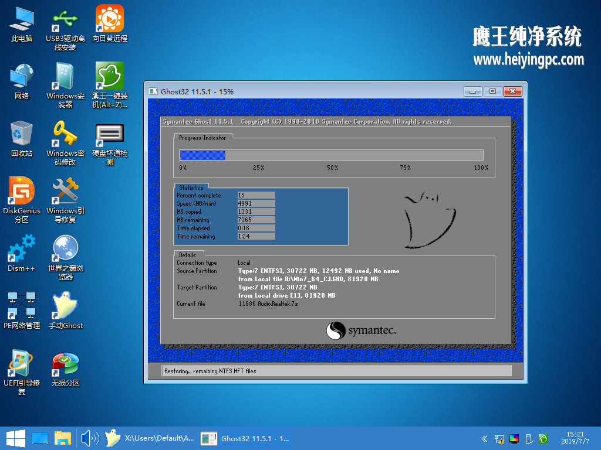Click current file 11686 Audio.Realtek.7z

click(x=268, y=304)
